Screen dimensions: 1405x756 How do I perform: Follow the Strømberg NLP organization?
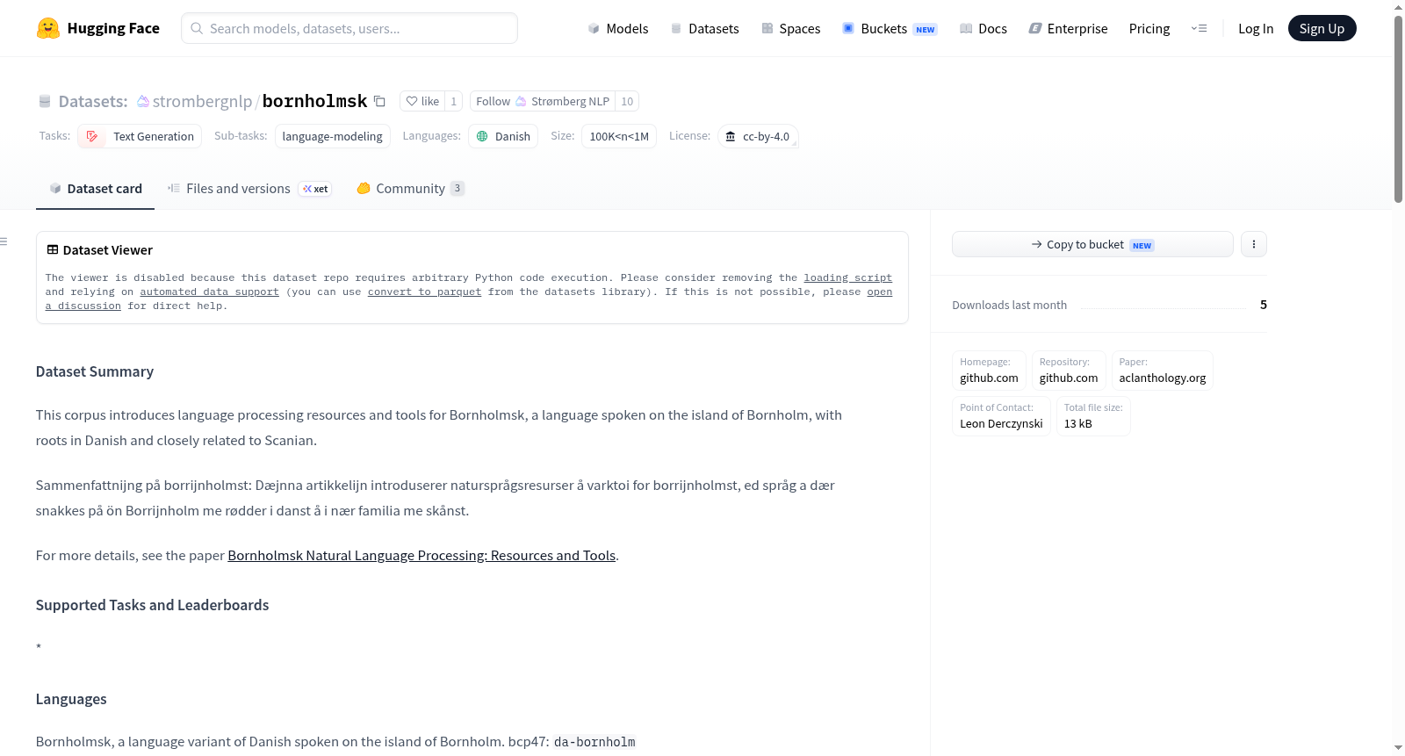[x=543, y=101]
